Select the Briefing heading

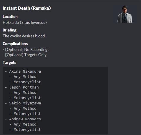click(9, 30)
